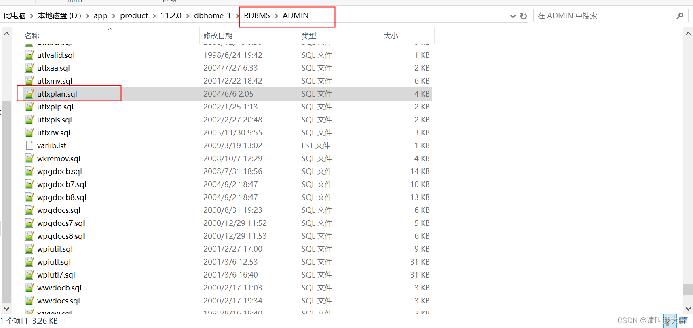Click the utlxrw.sql file icon

(30, 132)
